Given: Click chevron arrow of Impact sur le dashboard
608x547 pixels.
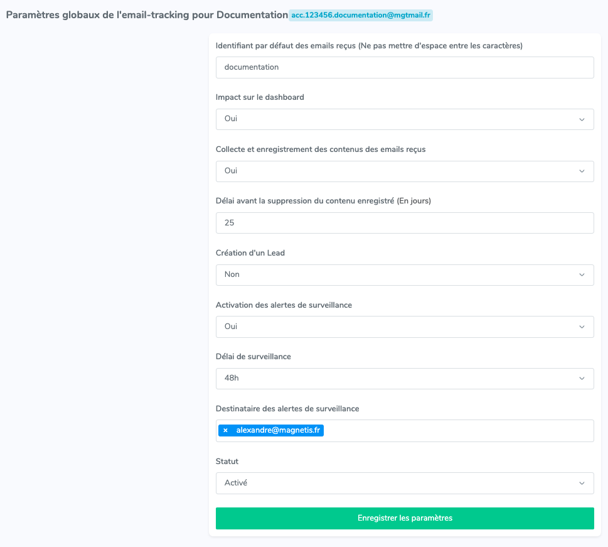Looking at the screenshot, I should (582, 119).
